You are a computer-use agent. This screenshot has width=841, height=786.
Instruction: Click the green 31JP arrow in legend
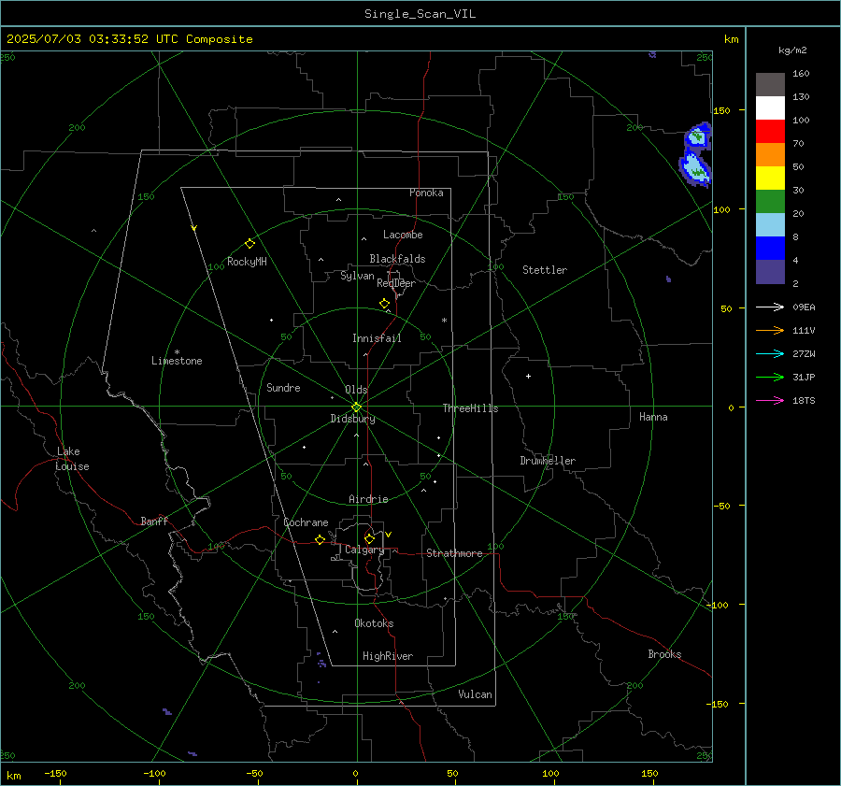770,378
